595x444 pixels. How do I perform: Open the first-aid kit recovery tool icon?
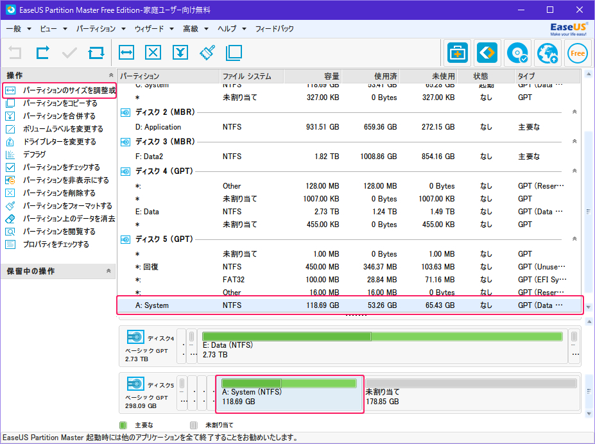coord(457,53)
